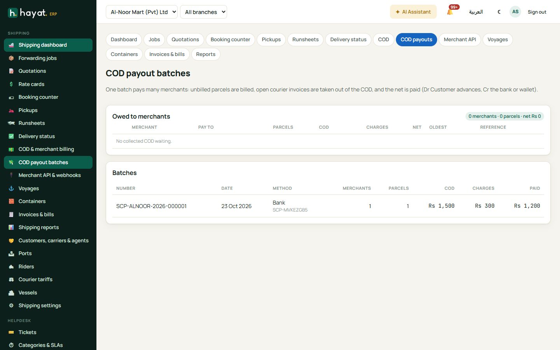Viewport: 560px width, 350px height.
Task: Click the Hayat ERP logo
Action: coord(33,13)
